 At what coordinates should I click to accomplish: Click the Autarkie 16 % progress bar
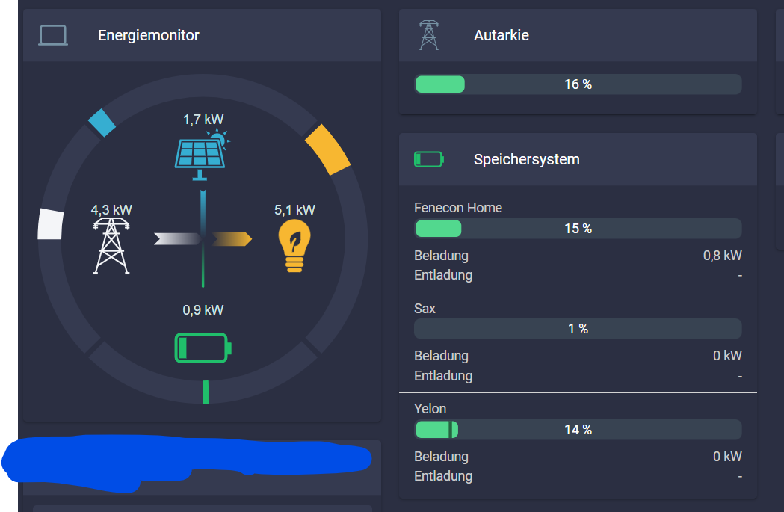(578, 84)
